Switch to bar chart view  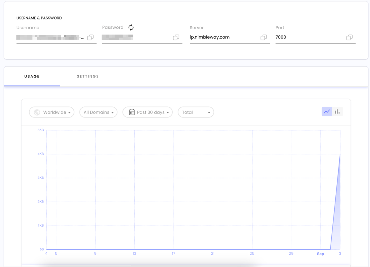point(337,111)
